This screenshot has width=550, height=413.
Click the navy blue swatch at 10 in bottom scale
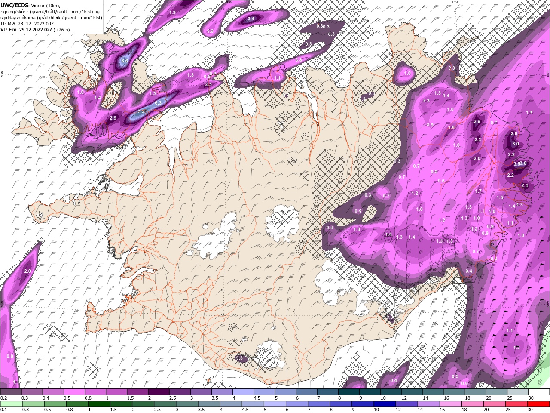tap(384, 404)
